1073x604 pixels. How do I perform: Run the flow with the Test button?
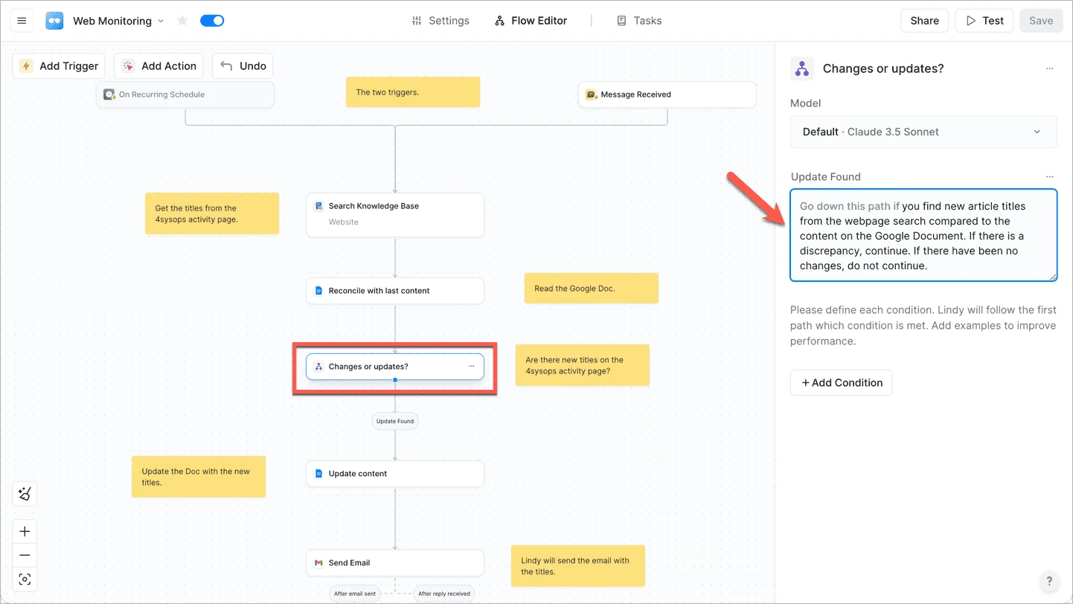[984, 20]
